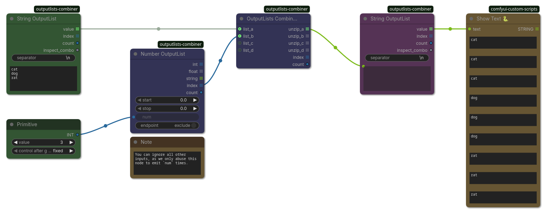Click the num input slot of Number OutputList
The width and height of the screenshot is (548, 215).
click(134, 117)
